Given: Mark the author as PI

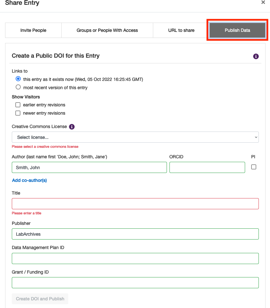Looking at the screenshot, I should 253,167.
